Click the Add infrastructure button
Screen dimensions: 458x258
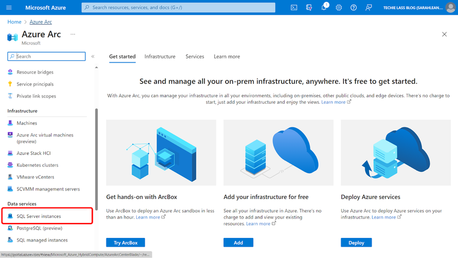point(238,243)
